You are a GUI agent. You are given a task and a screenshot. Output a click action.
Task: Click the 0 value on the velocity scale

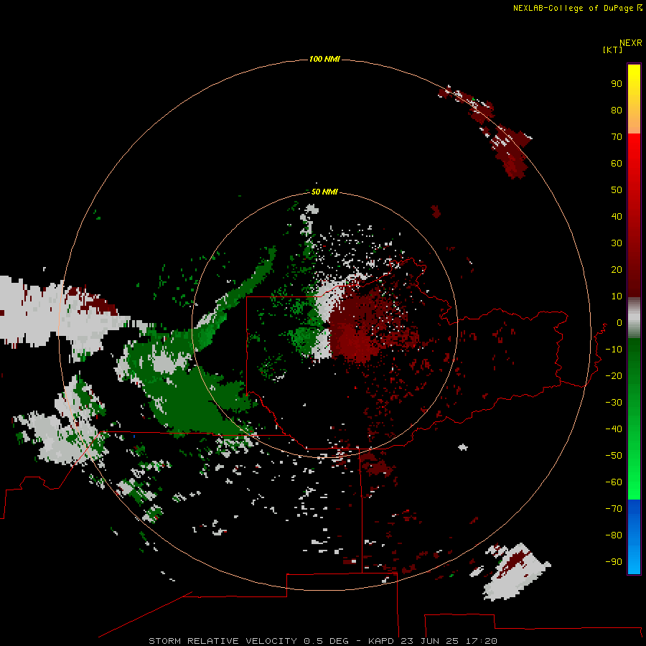619,323
